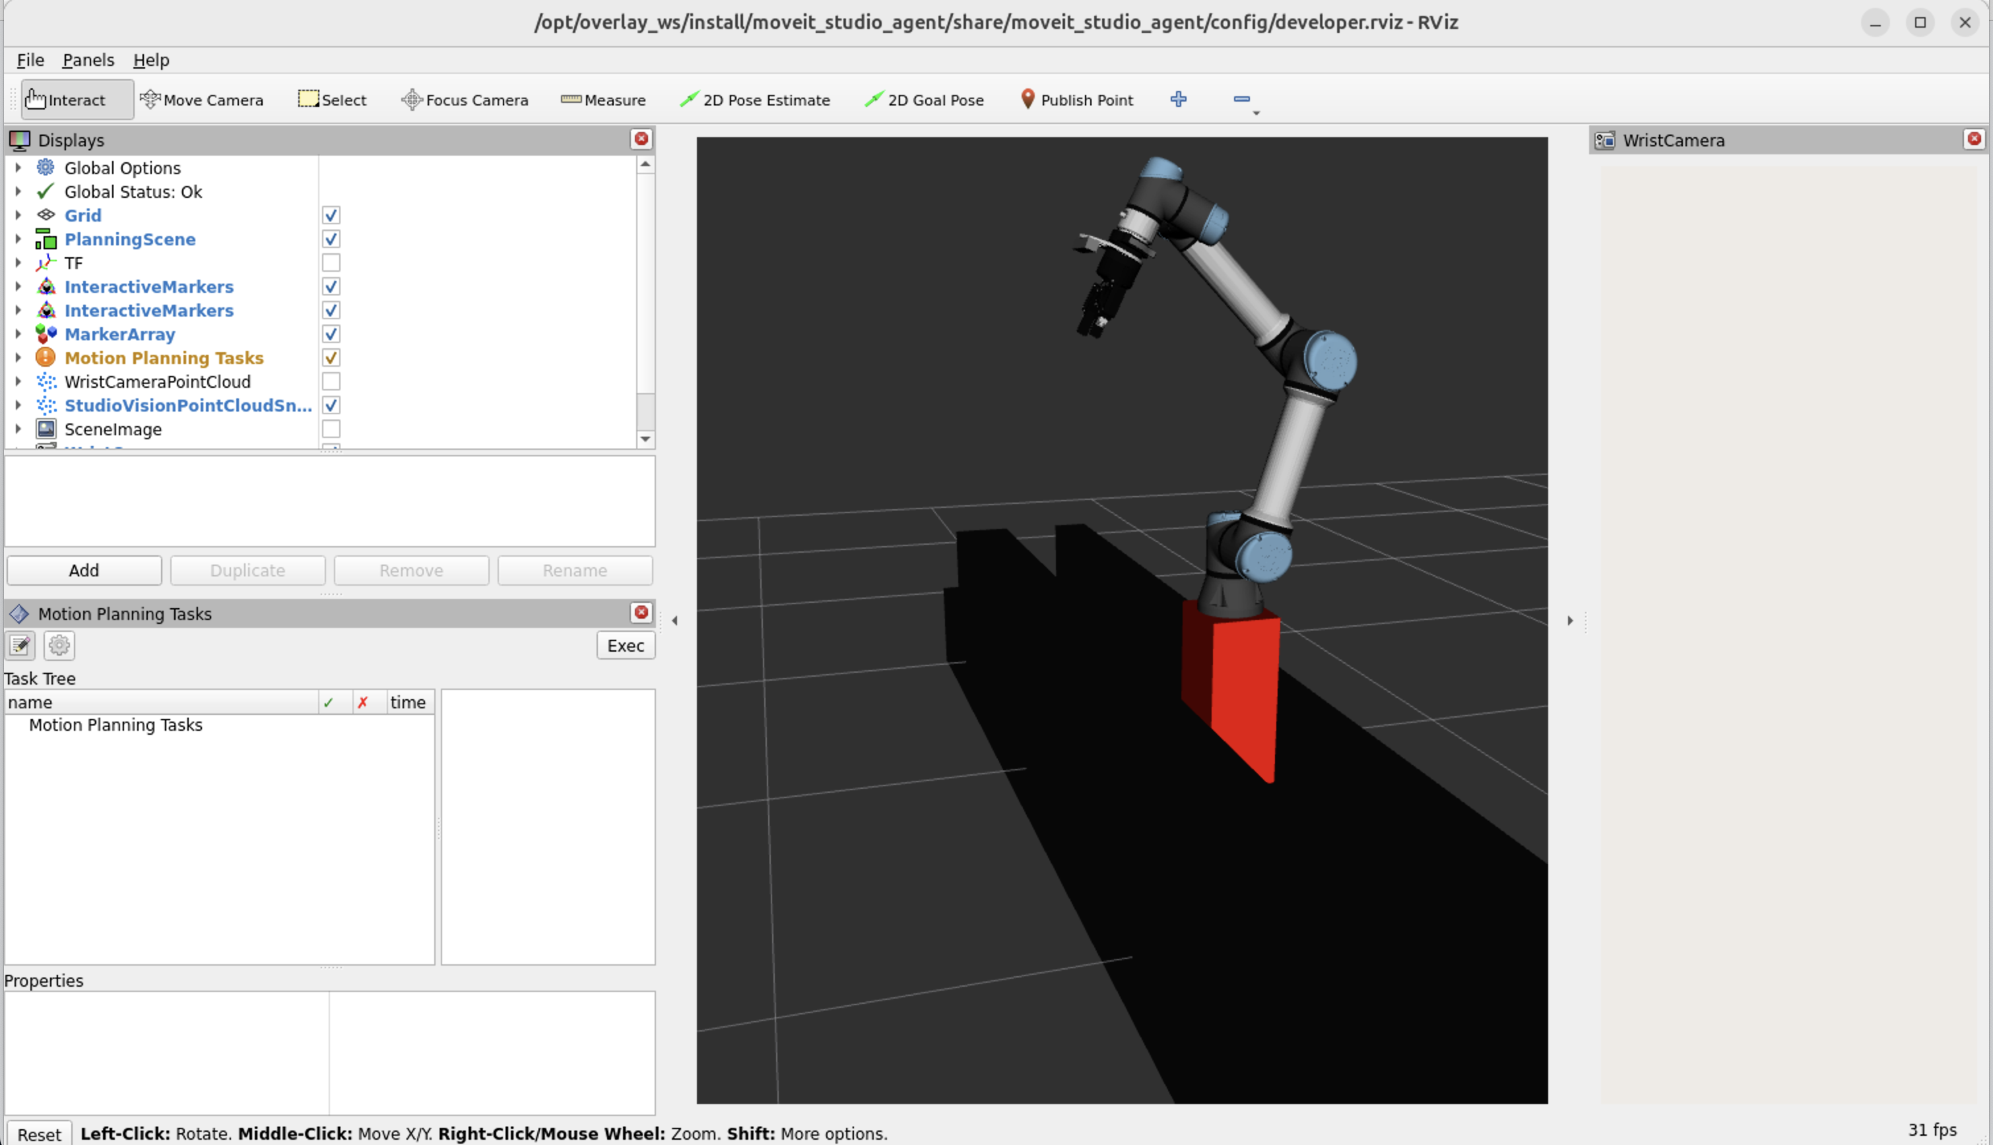Click the Displays list scroll-down arrow
The height and width of the screenshot is (1145, 1993).
645,439
